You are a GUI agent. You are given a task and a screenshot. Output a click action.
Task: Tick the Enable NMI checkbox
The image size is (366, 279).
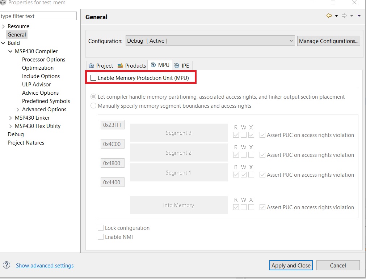(x=101, y=237)
